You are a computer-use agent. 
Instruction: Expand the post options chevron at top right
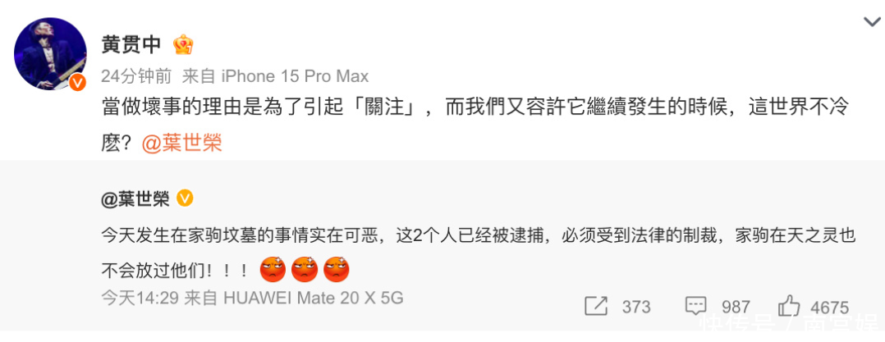click(872, 21)
